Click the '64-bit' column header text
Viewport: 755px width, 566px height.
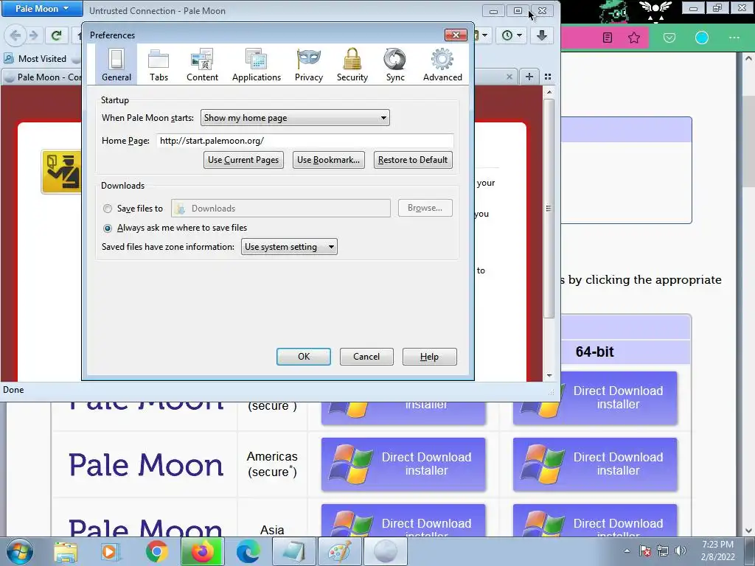pos(595,352)
